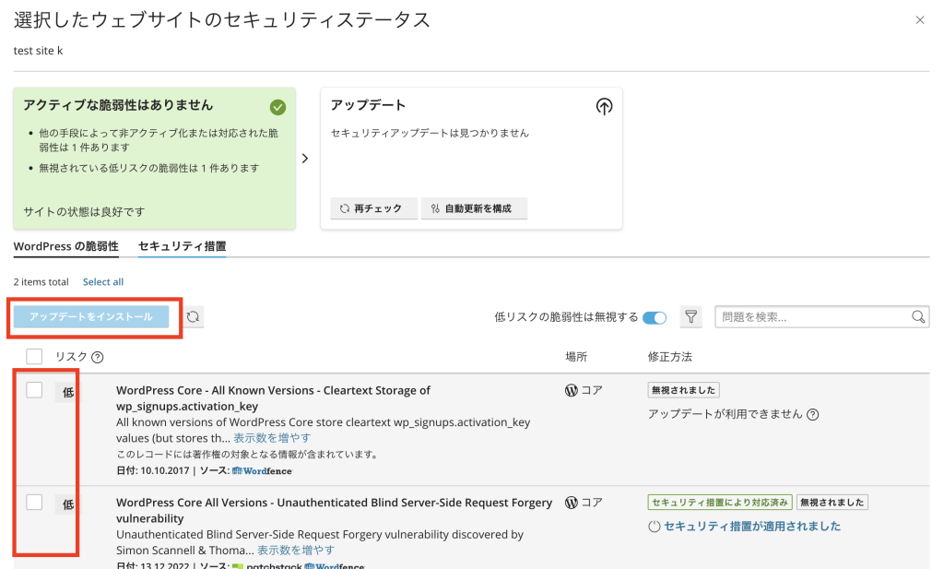The width and height of the screenshot is (944, 569).
Task: Tick the Blind Server-Side Request Forgery checkbox
Action: pyautogui.click(x=34, y=503)
